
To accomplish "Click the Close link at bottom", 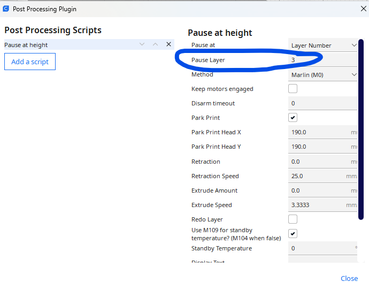I will coord(349,278).
